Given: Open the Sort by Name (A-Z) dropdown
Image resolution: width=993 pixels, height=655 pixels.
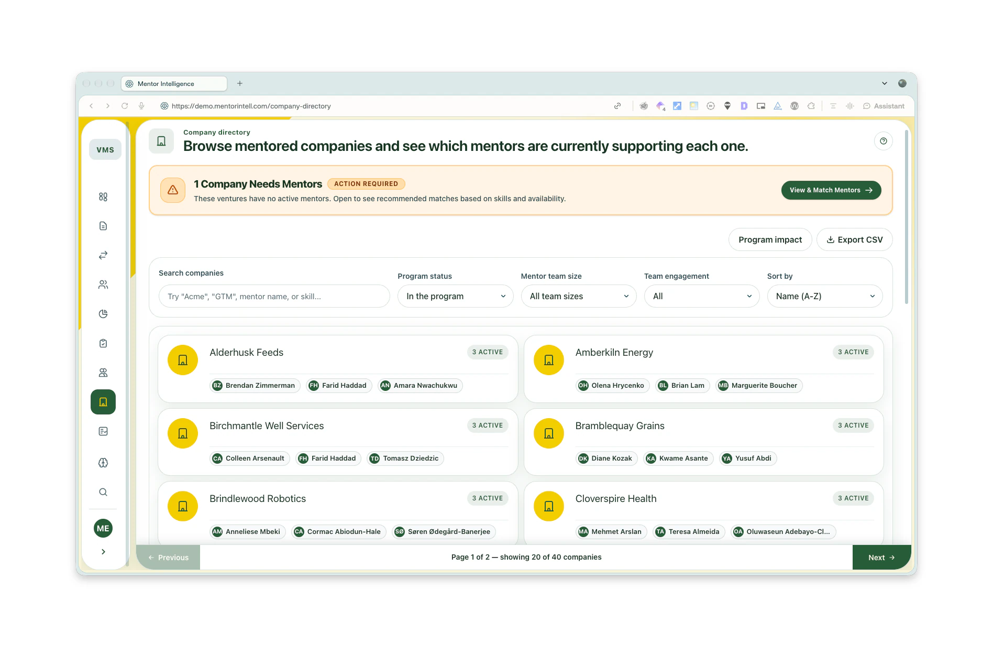Looking at the screenshot, I should click(x=825, y=296).
